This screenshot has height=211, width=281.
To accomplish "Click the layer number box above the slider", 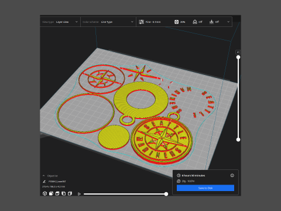I will pyautogui.click(x=238, y=52).
